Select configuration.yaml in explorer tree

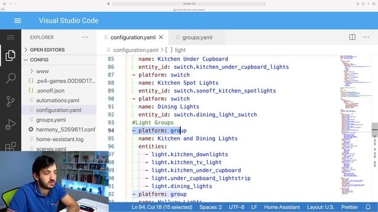pyautogui.click(x=58, y=110)
